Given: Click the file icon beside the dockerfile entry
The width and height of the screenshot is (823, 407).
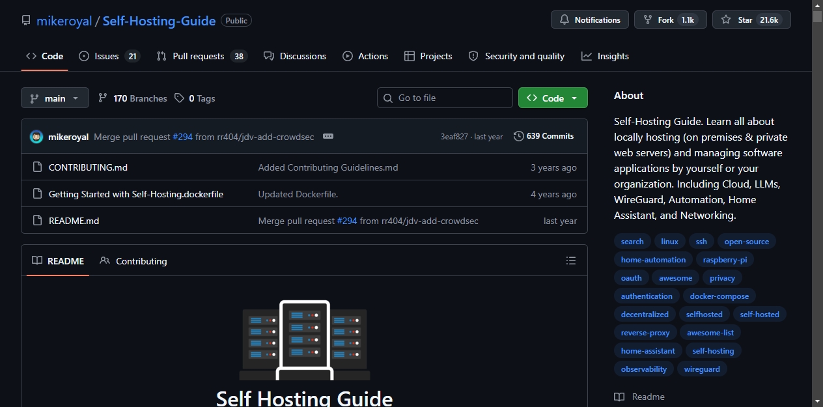Looking at the screenshot, I should 37,194.
